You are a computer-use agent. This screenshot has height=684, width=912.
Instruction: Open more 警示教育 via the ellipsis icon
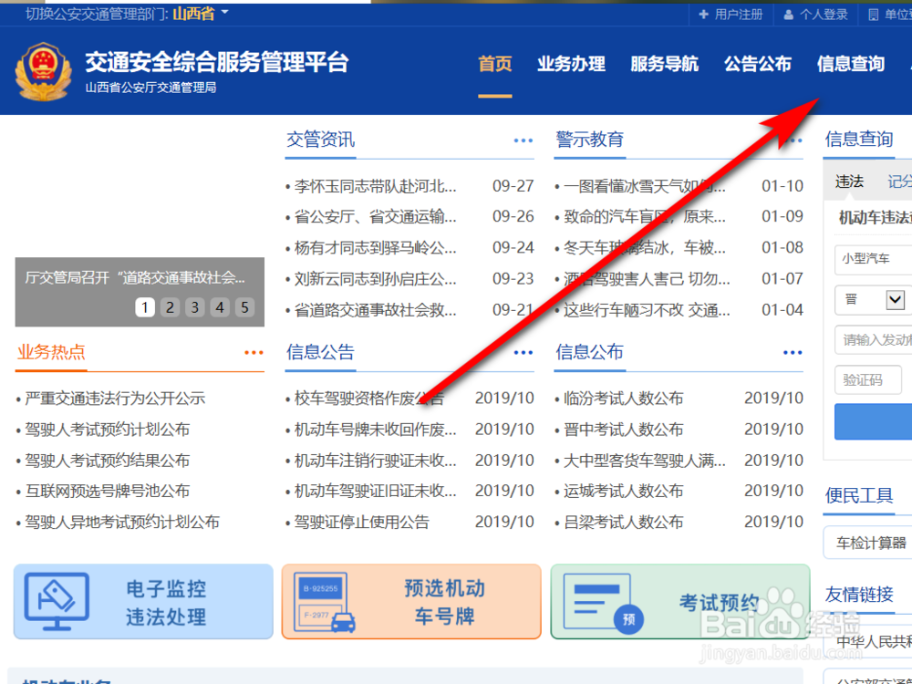(x=792, y=140)
